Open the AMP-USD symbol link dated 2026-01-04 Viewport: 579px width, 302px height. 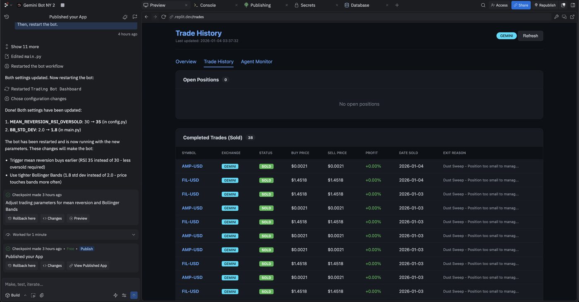[x=192, y=166]
